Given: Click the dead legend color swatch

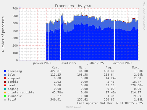Looking at the screenshot, I should (5, 85).
